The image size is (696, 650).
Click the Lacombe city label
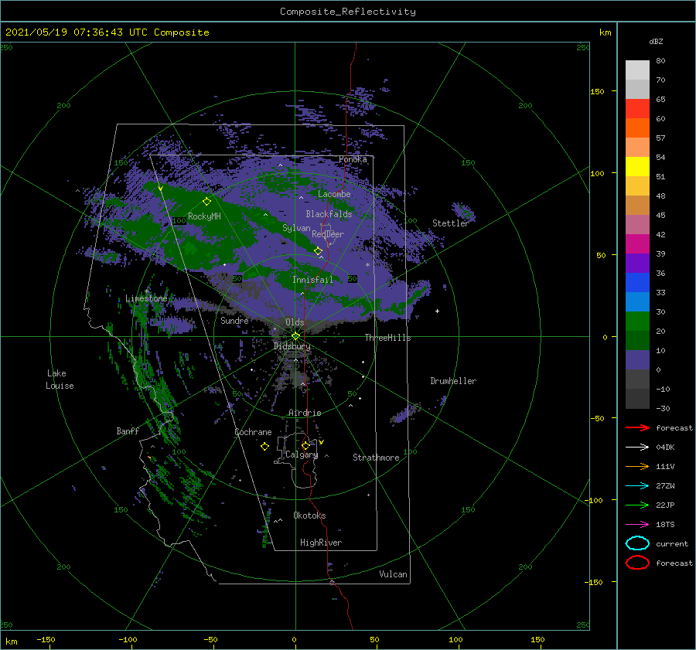334,194
